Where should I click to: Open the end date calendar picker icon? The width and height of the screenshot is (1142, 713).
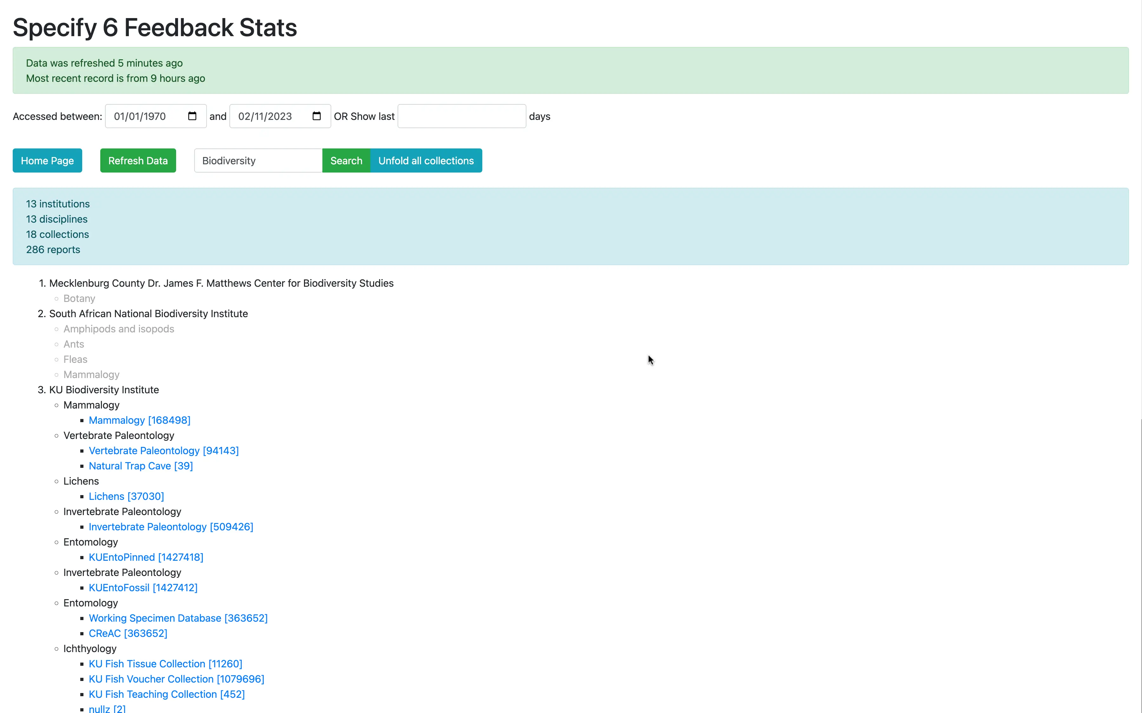click(x=316, y=116)
